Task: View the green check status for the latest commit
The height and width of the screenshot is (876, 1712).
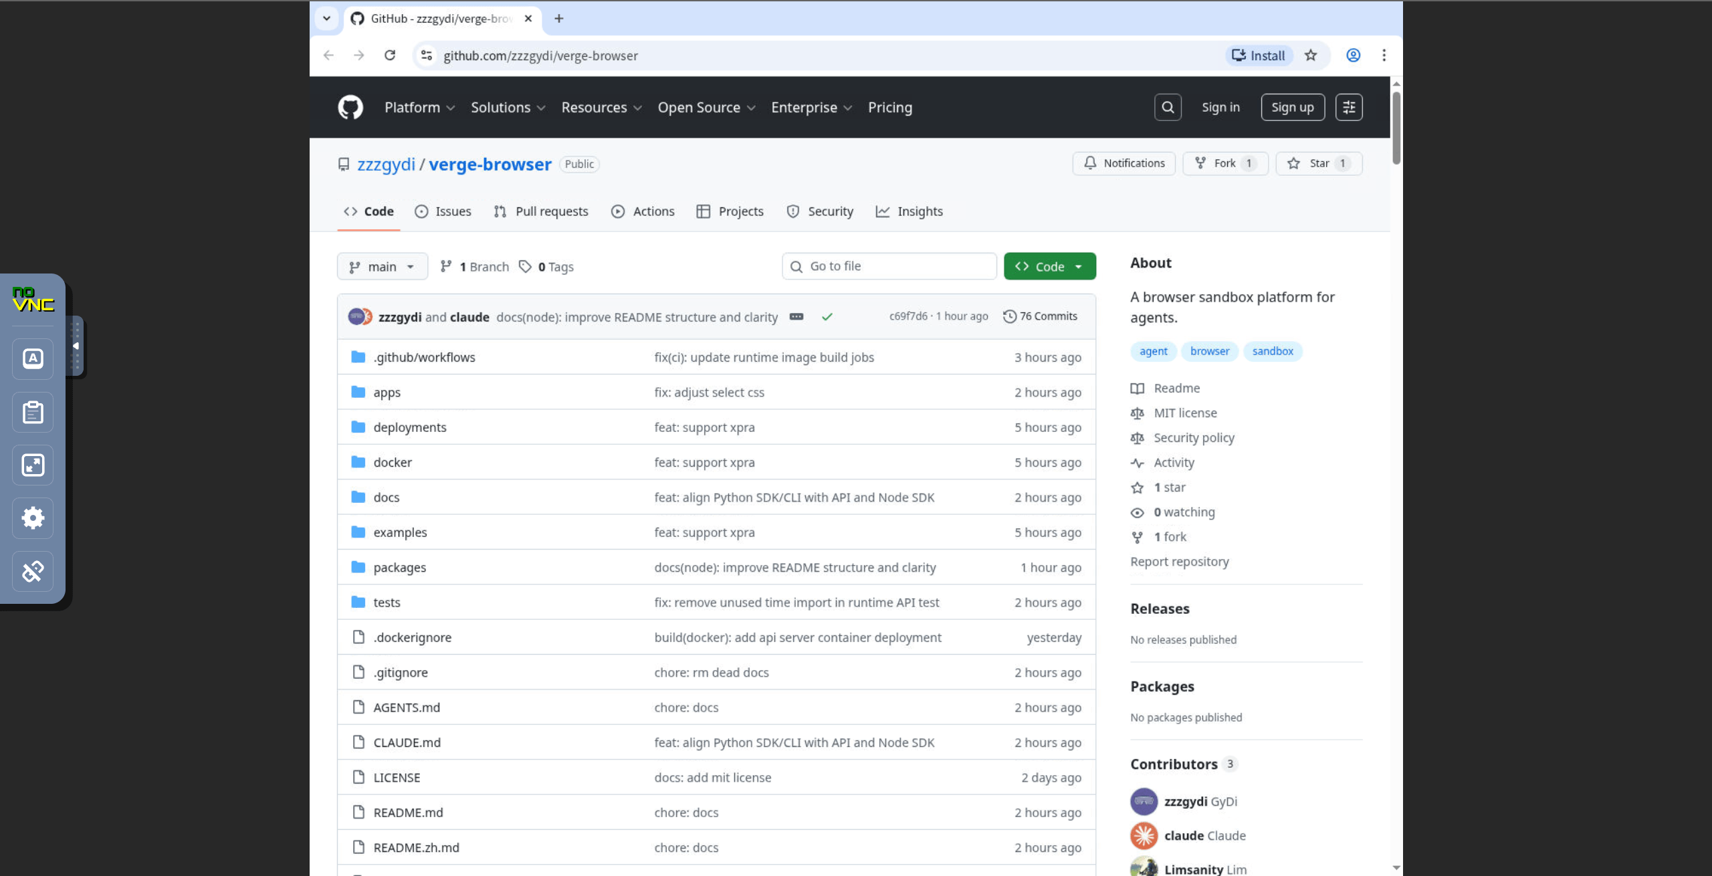Action: (827, 317)
